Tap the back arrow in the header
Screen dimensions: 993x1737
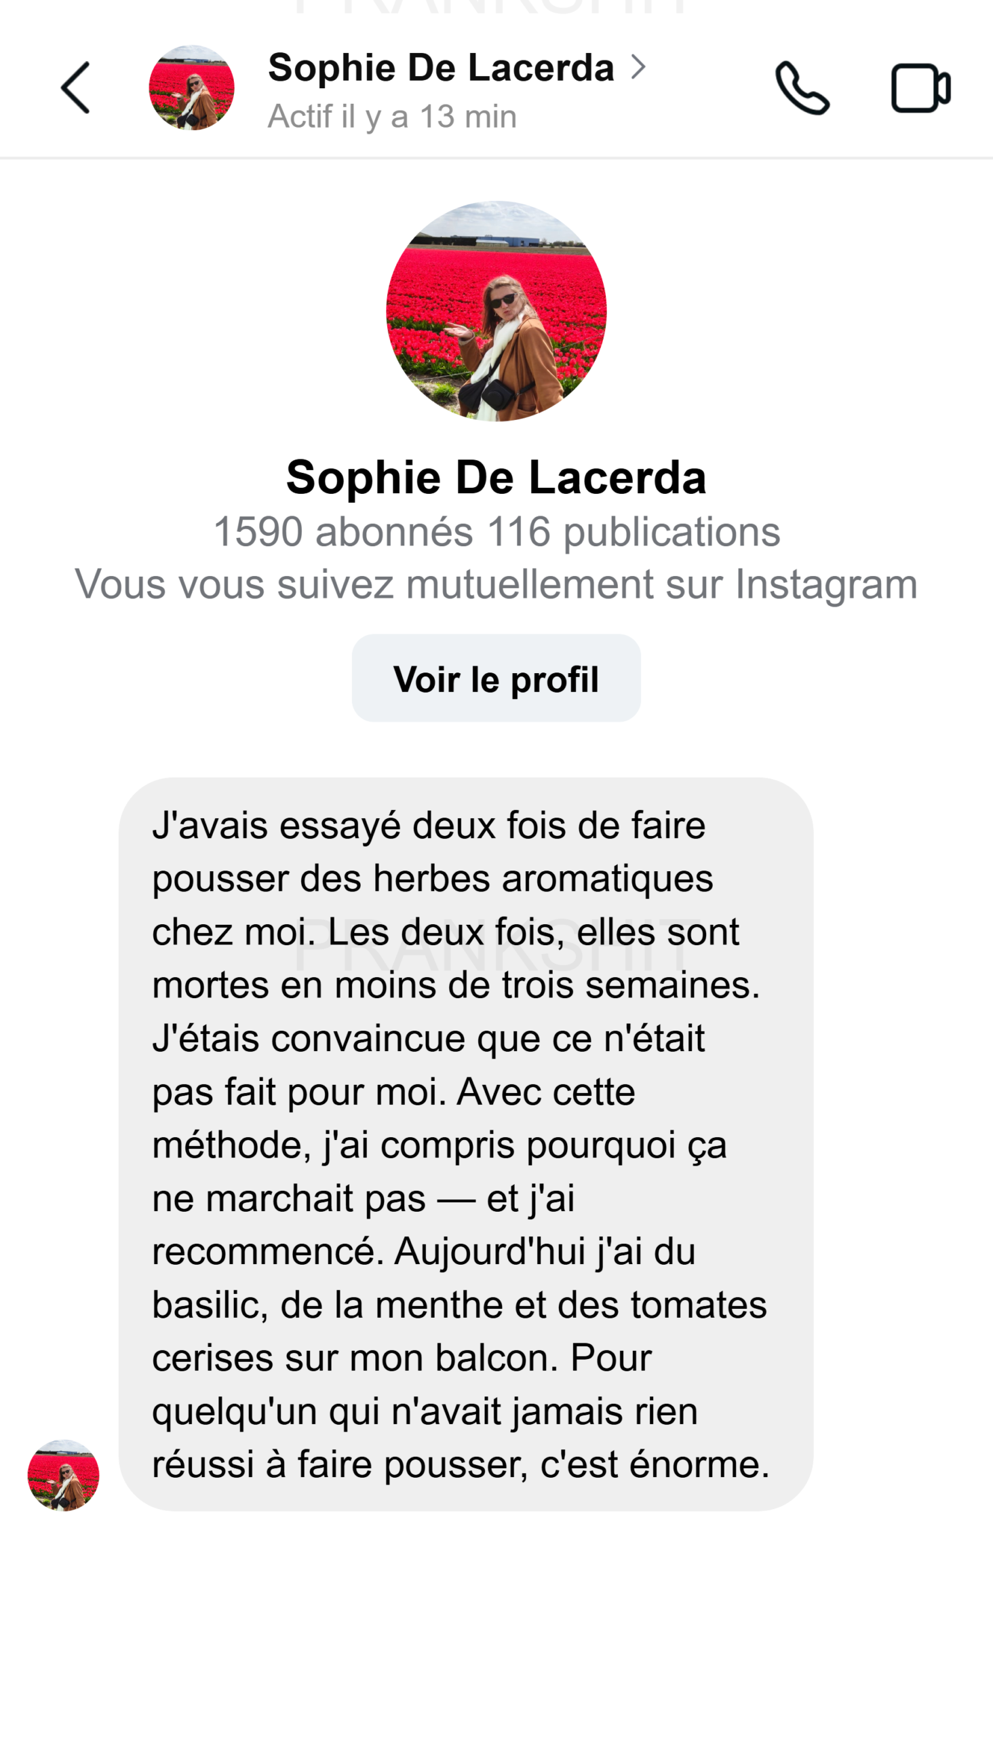pos(75,88)
